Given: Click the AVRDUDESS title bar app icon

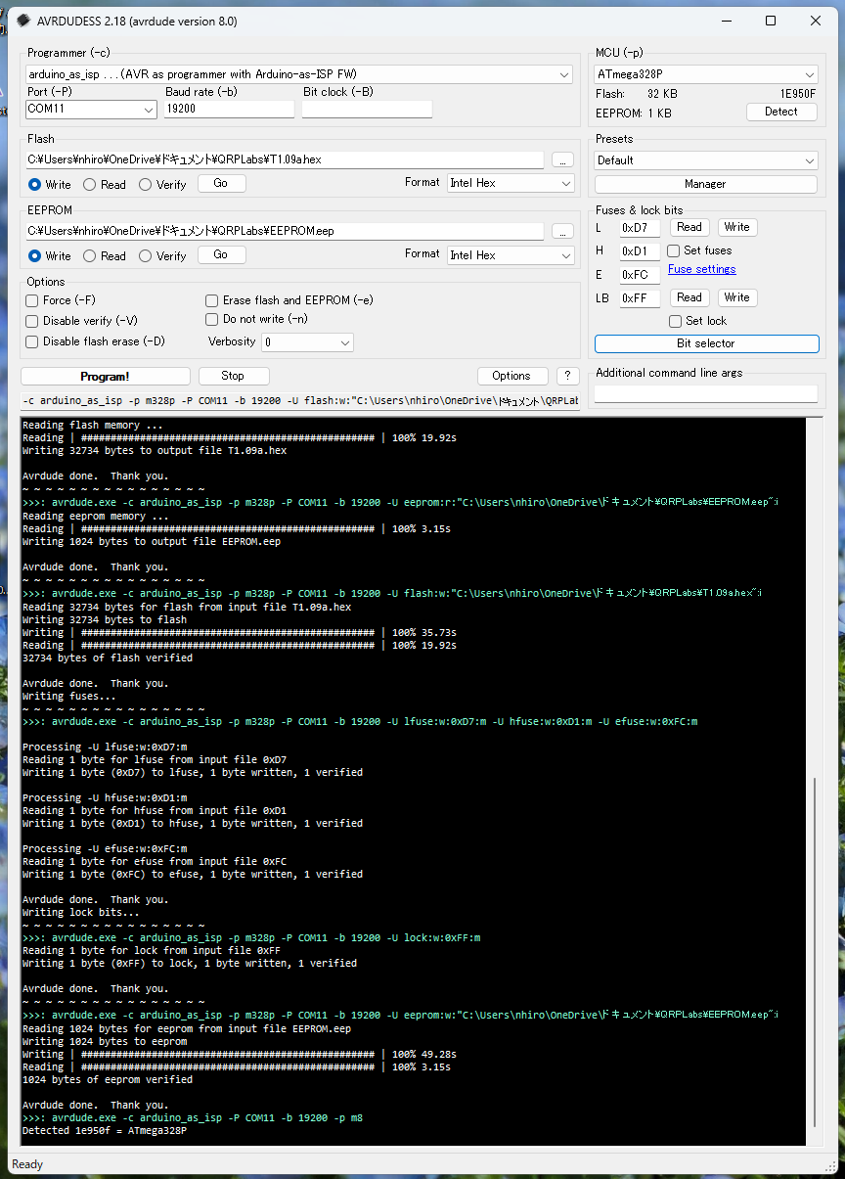Looking at the screenshot, I should (22, 21).
